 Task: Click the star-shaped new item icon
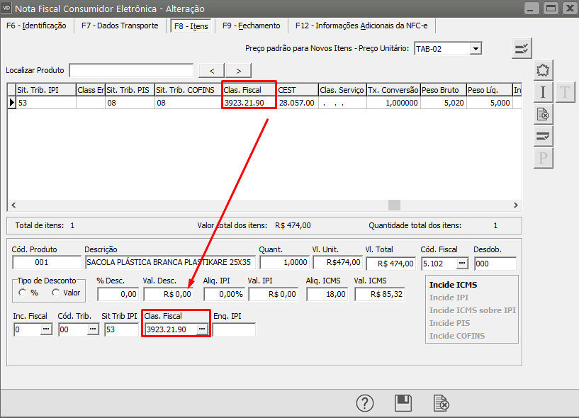[543, 70]
